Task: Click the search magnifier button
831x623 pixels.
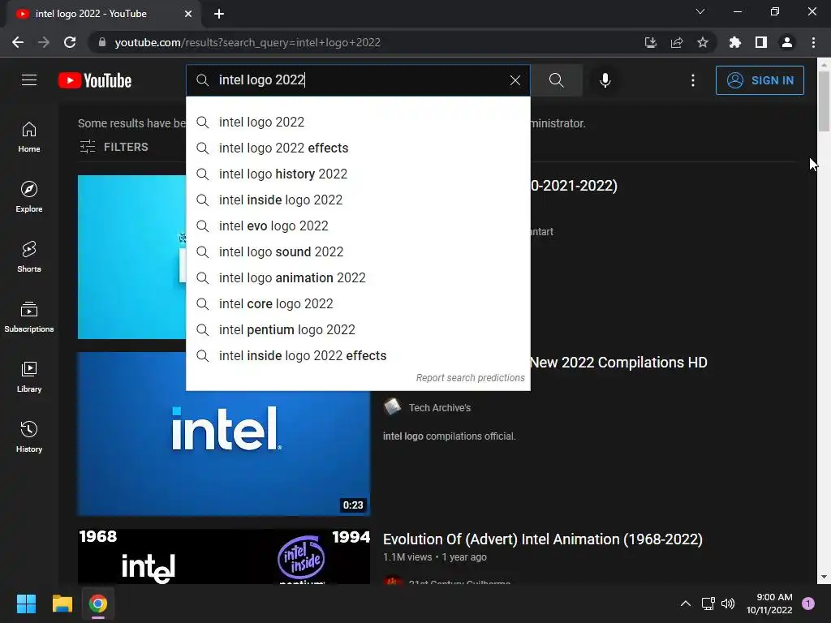Action: [556, 80]
